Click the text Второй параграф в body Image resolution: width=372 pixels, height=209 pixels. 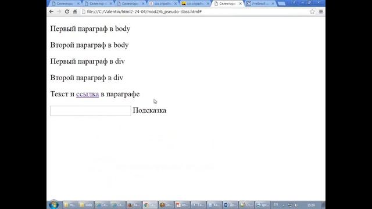pos(89,45)
